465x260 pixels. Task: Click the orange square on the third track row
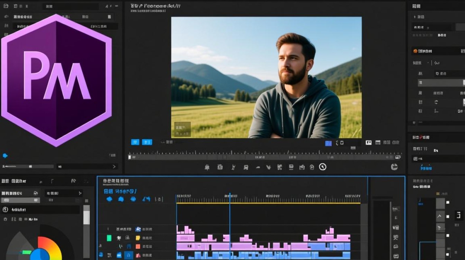[x=138, y=246]
